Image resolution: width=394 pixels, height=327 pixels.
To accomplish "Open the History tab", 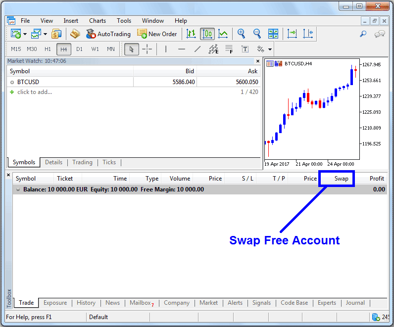I will 86,303.
